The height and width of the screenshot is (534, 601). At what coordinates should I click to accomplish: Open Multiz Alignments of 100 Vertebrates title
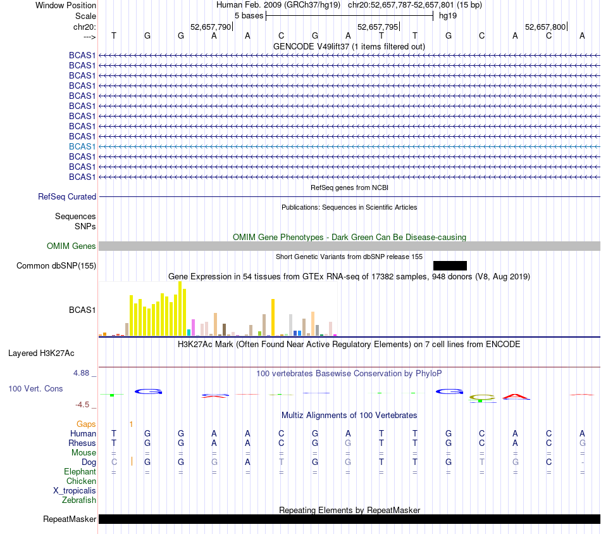(349, 416)
